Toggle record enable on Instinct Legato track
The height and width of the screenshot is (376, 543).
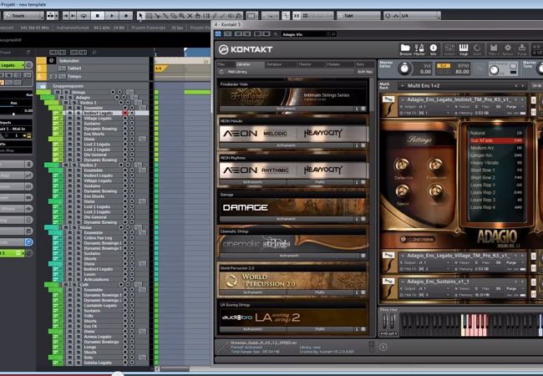click(125, 113)
